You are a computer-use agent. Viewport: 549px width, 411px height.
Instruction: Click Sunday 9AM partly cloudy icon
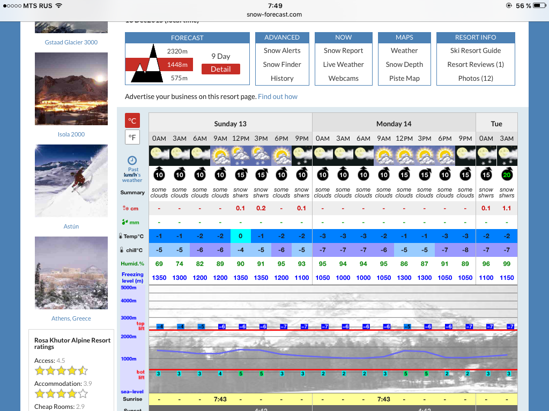tap(220, 156)
